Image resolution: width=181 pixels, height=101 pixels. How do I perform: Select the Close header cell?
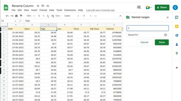point(81,29)
